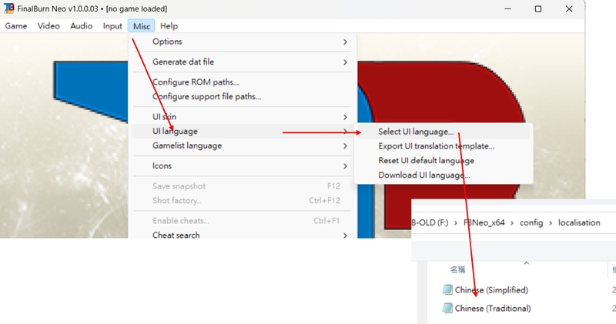Click the Chinese (Simplified) file icon
The height and width of the screenshot is (324, 616).
point(447,290)
